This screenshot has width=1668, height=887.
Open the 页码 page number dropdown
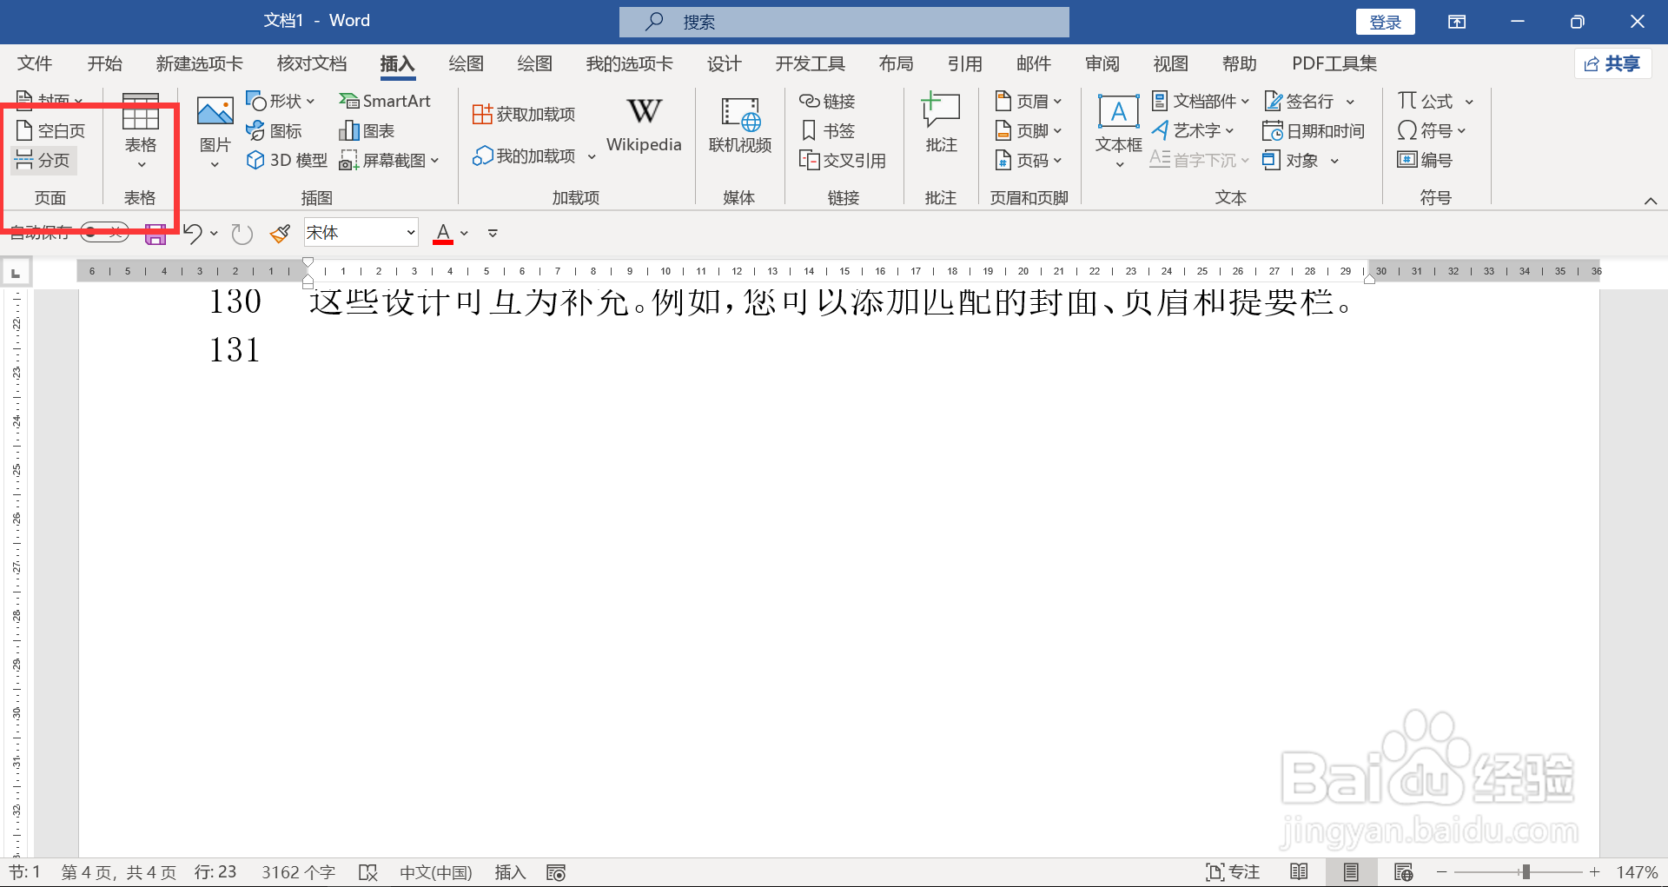tap(1029, 161)
